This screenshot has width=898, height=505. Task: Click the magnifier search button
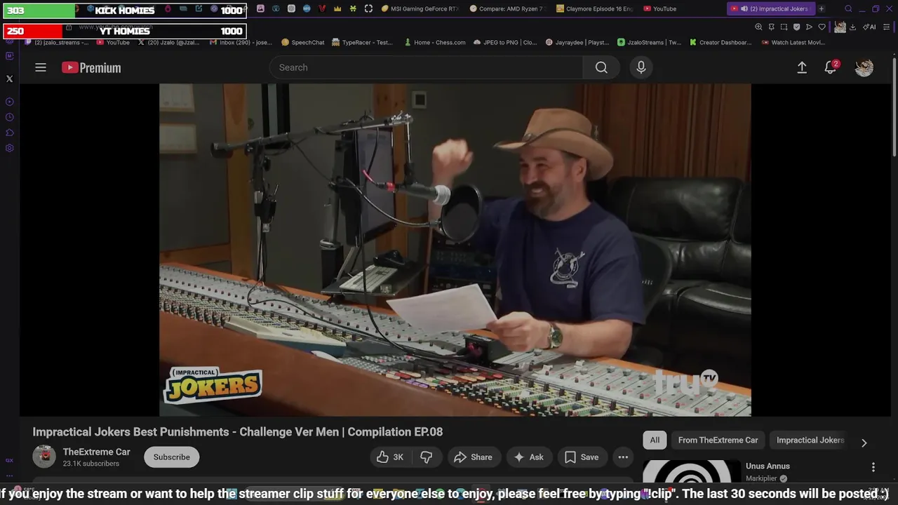[x=601, y=67]
